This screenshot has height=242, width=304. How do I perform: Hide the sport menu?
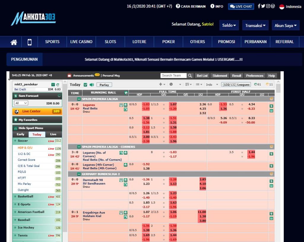click(37, 128)
